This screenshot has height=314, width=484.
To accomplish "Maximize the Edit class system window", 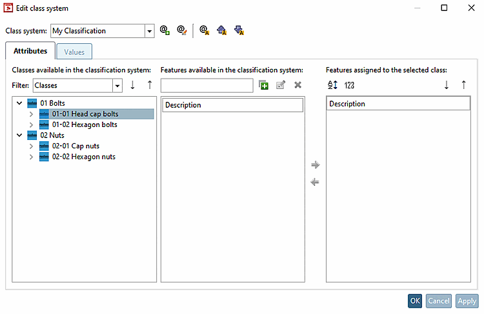I will point(444,8).
